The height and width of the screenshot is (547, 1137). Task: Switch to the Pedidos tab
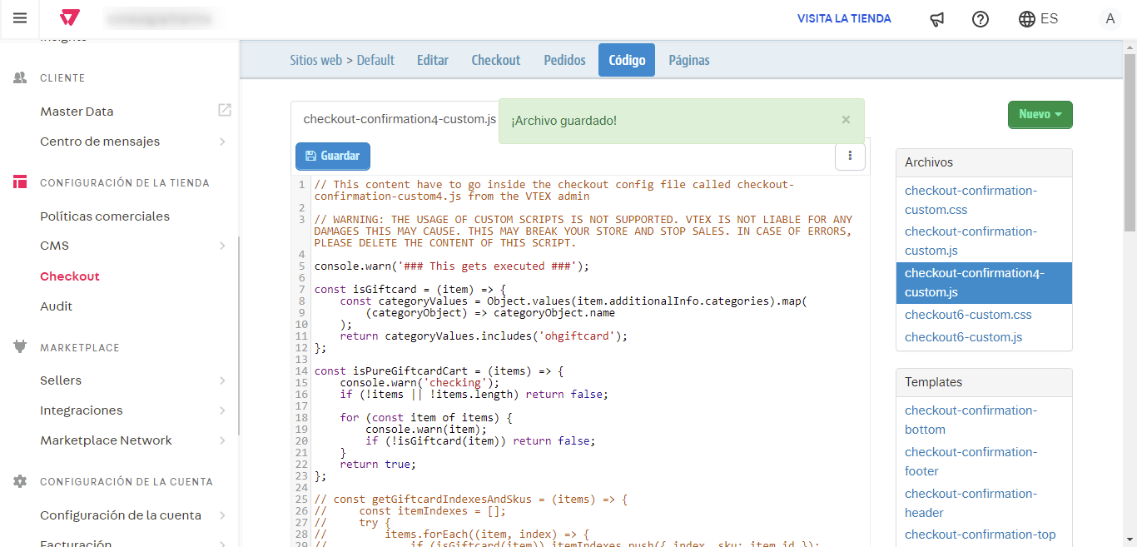pos(564,60)
